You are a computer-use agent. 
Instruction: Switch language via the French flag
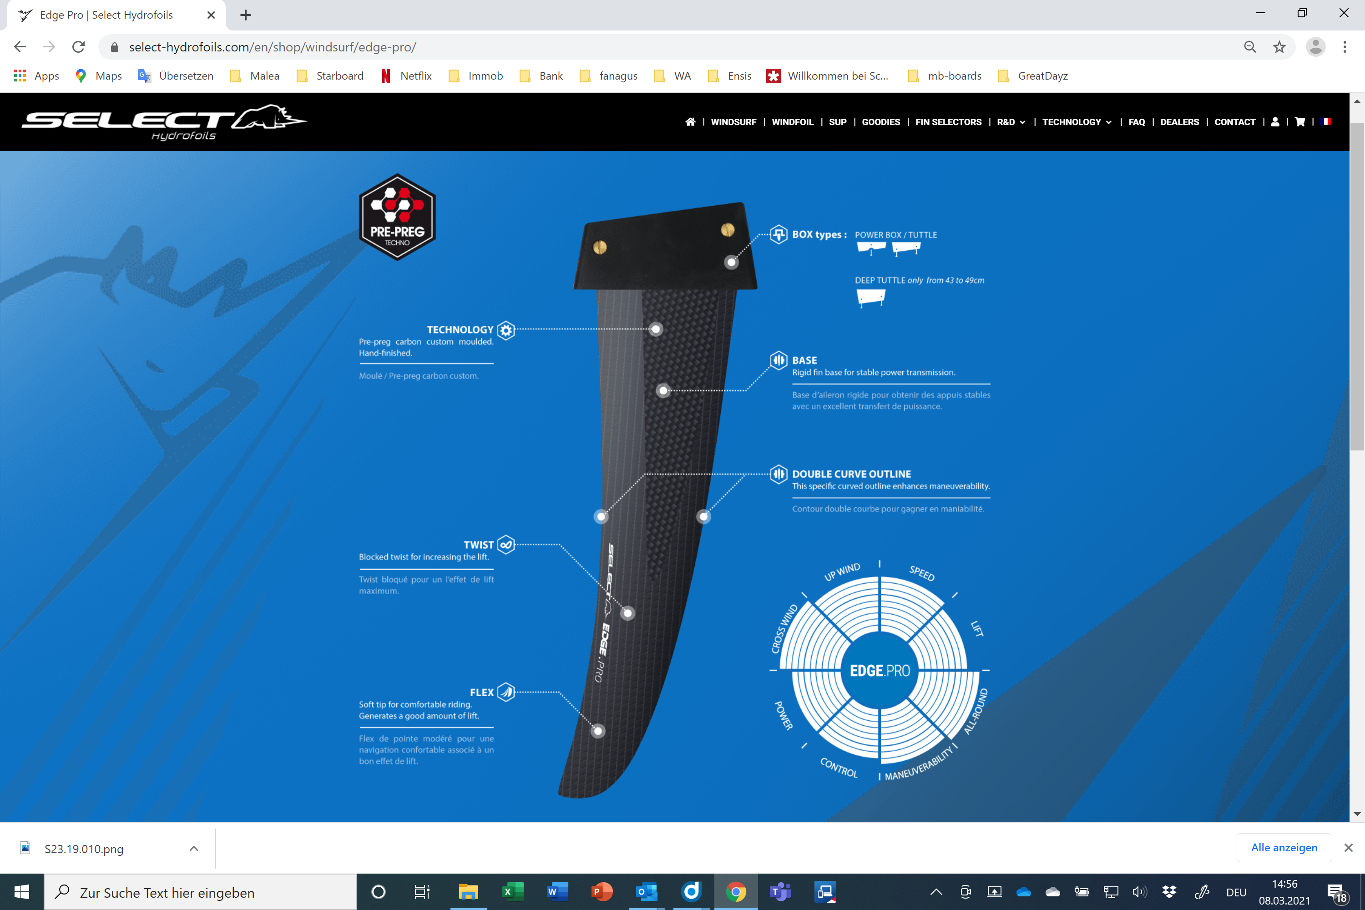[x=1326, y=122]
